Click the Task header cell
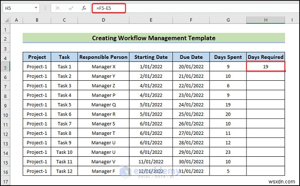The height and width of the screenshot is (186, 300). pyautogui.click(x=64, y=57)
